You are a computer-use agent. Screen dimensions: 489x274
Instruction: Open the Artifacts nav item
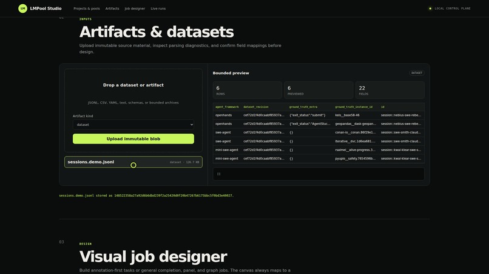click(112, 8)
